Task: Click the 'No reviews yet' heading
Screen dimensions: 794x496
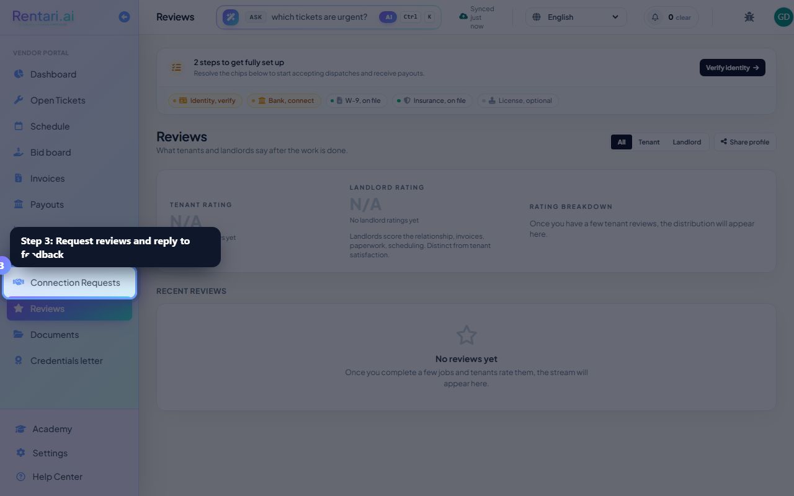Action: pyautogui.click(x=466, y=359)
